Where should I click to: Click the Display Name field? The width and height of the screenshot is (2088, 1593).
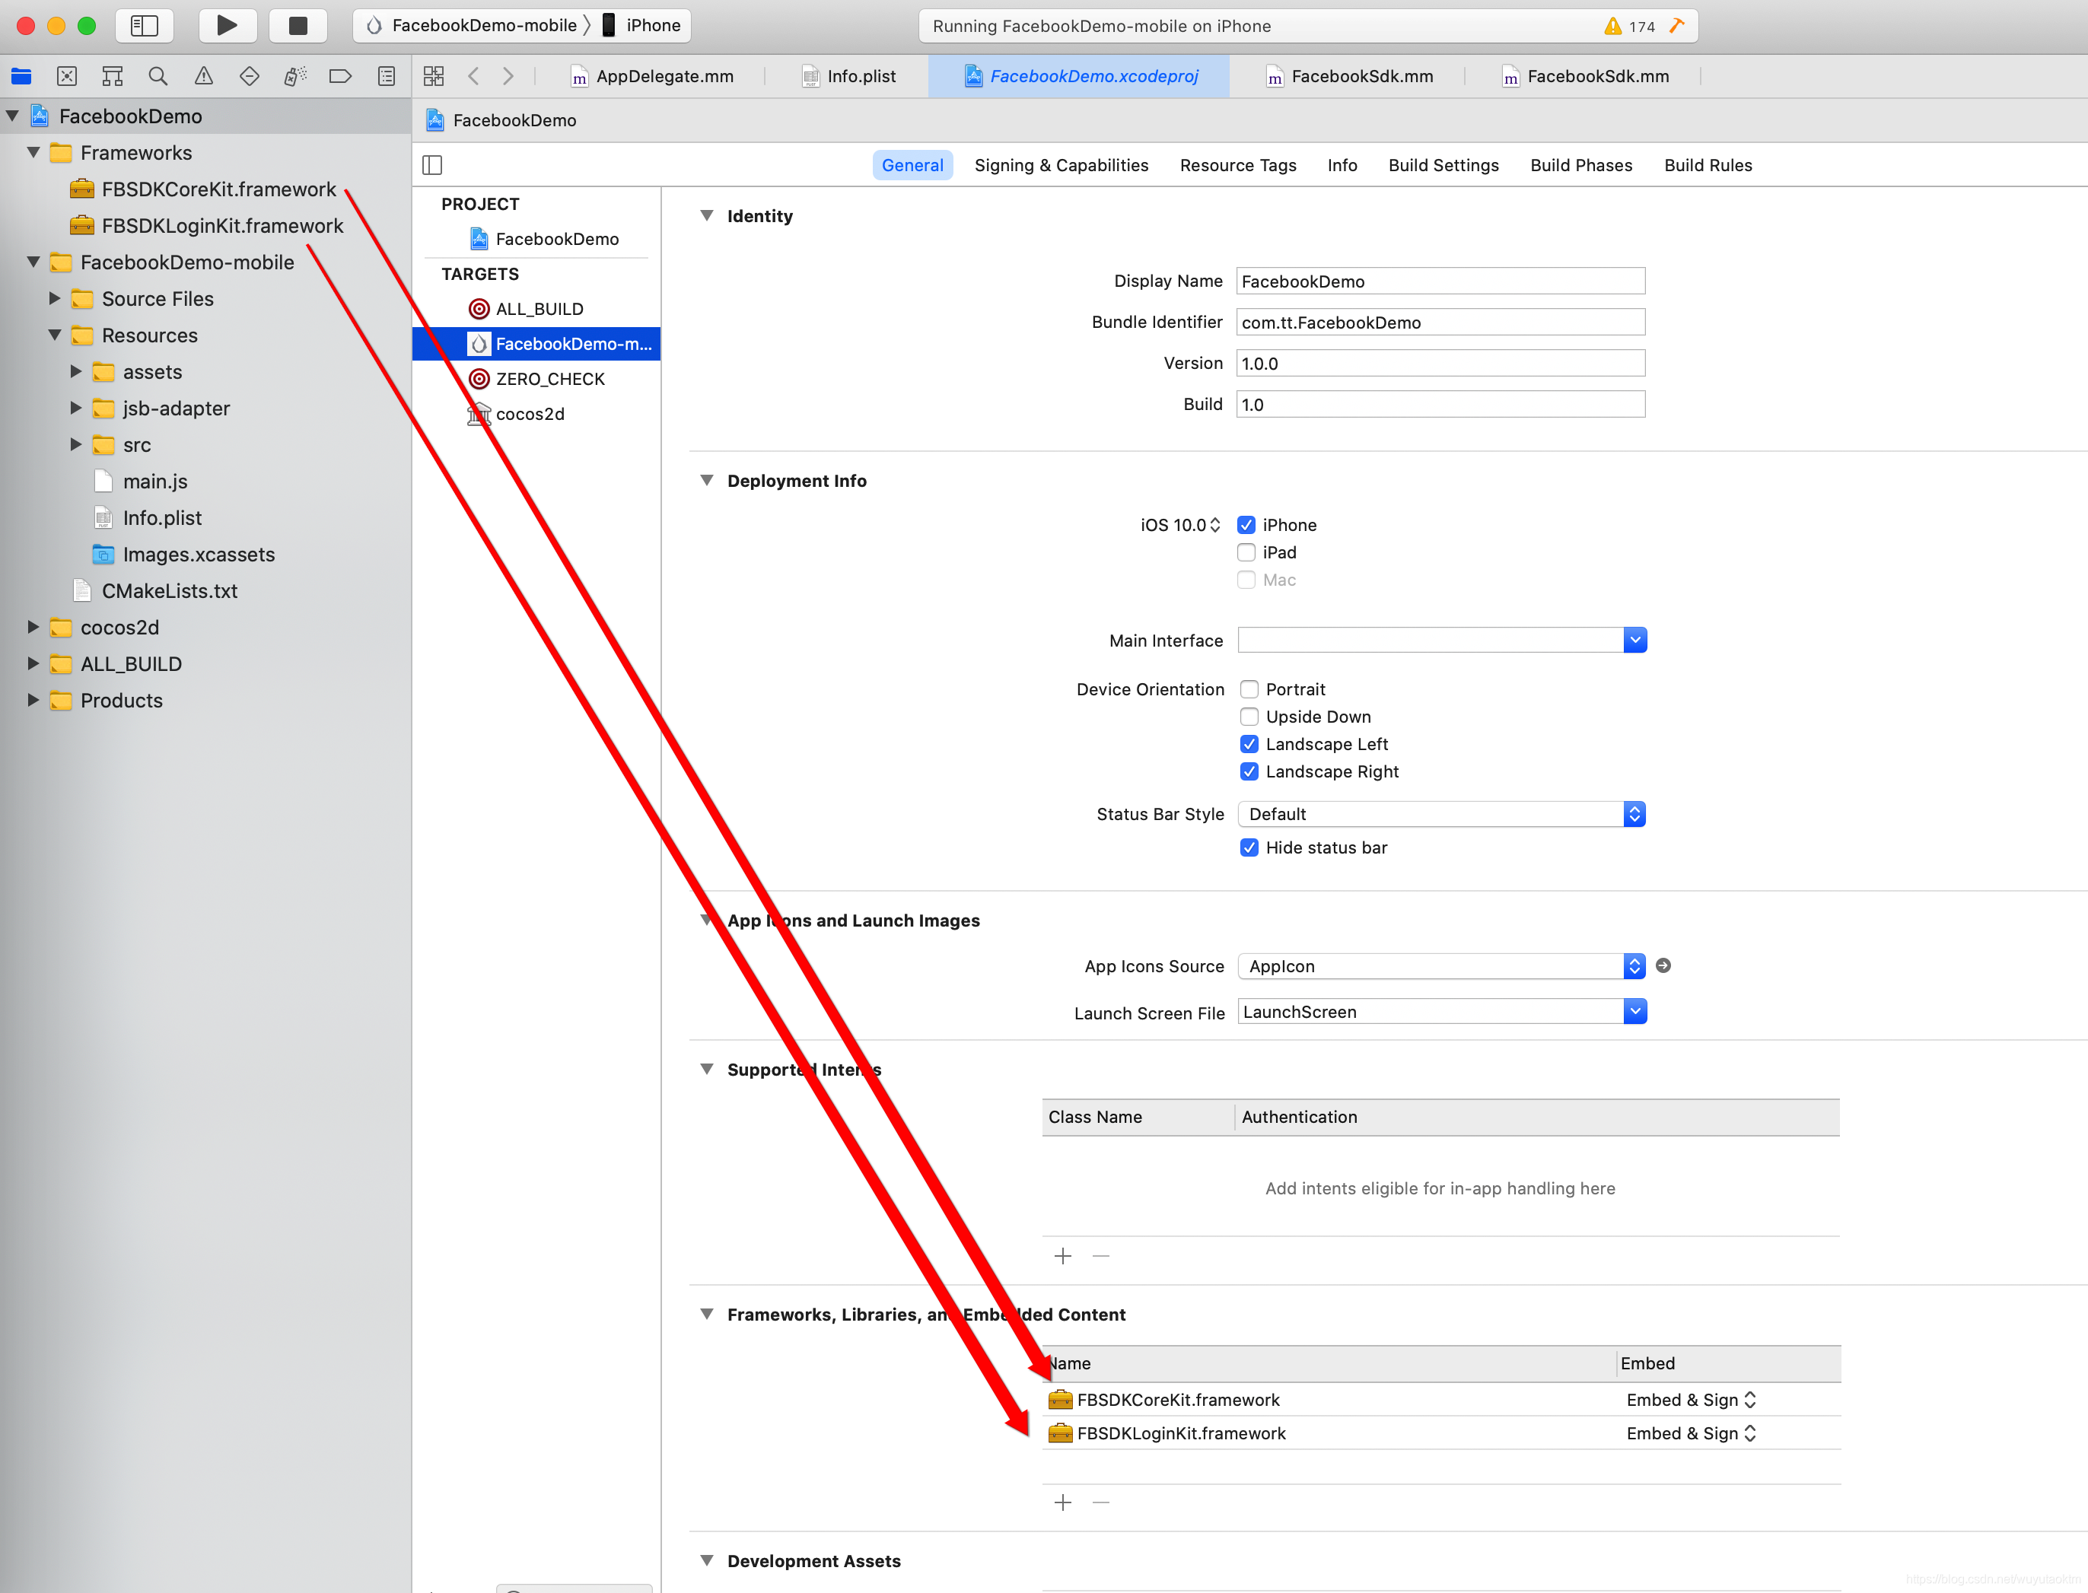pyautogui.click(x=1440, y=281)
